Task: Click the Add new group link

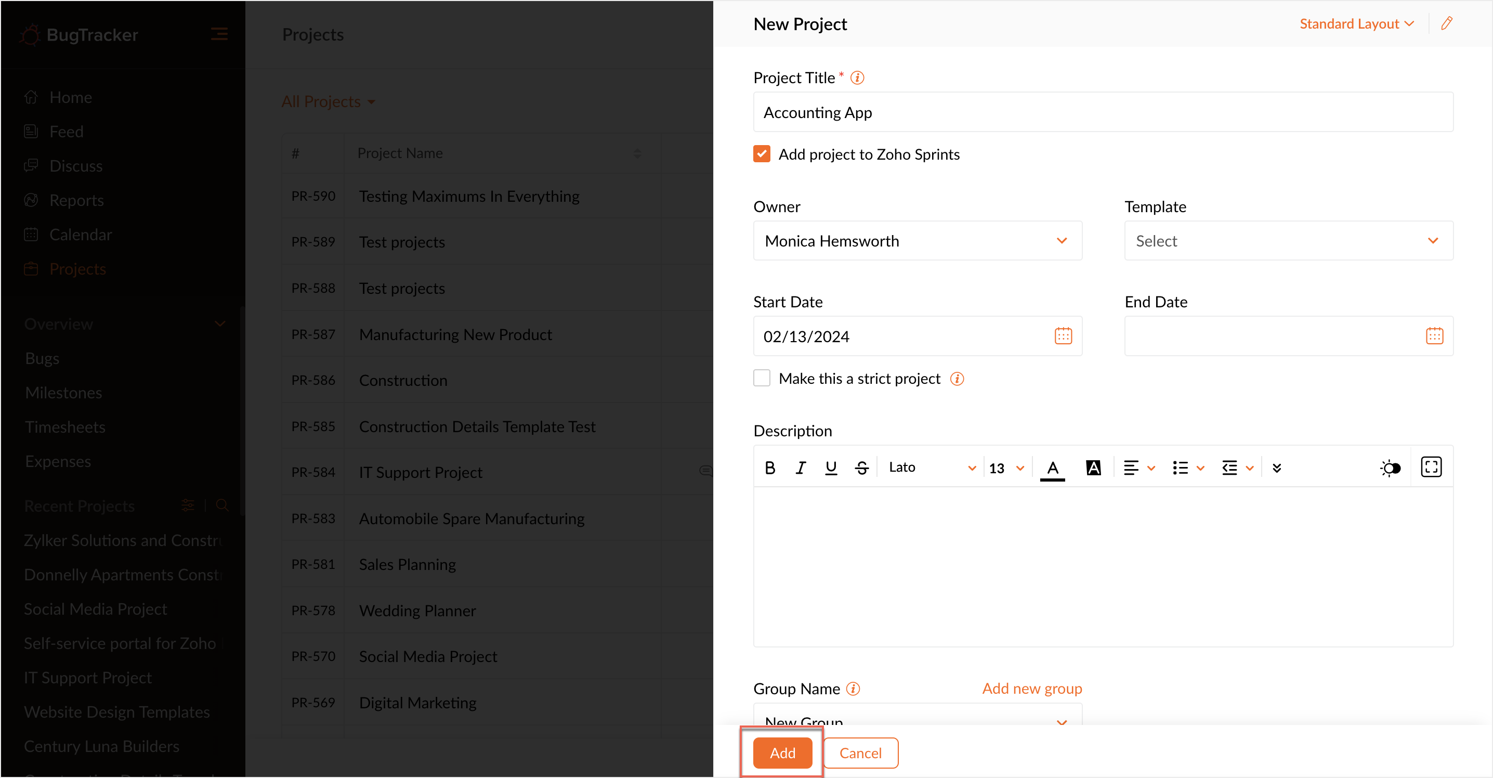Action: click(x=1032, y=688)
